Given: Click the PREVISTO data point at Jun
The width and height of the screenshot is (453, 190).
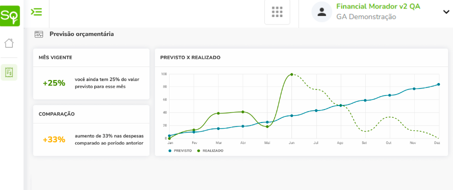Looking at the screenshot, I should click(291, 115).
